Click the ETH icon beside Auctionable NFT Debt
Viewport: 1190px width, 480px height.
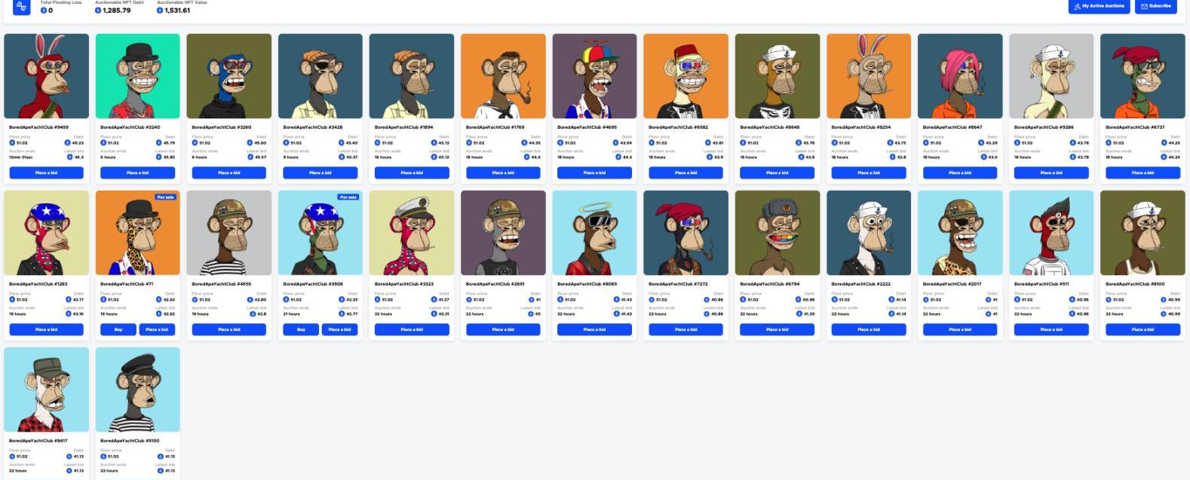click(99, 11)
